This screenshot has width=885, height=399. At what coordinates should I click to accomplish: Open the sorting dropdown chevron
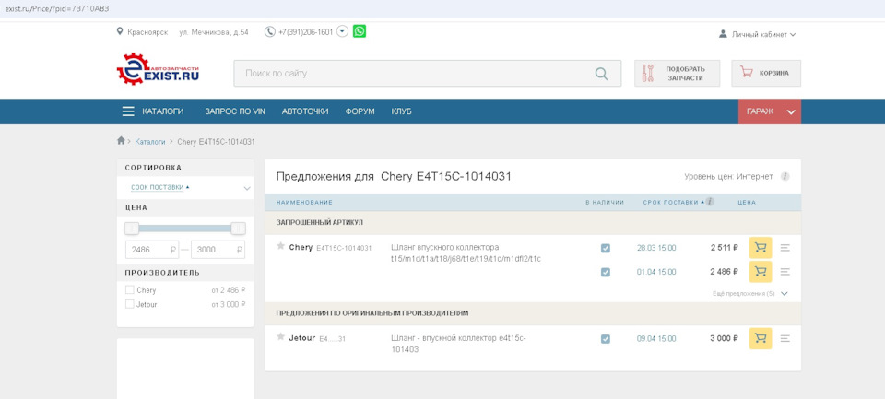pos(247,188)
